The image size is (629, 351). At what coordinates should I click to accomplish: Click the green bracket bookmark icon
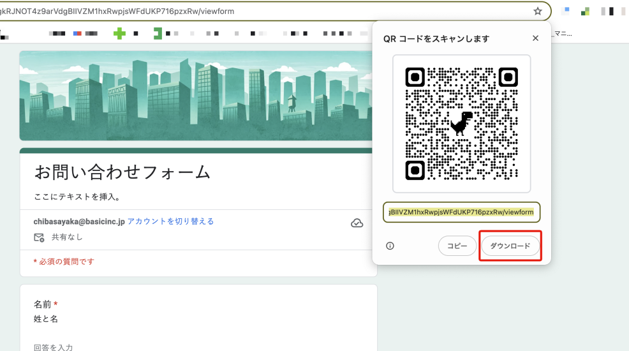[158, 34]
